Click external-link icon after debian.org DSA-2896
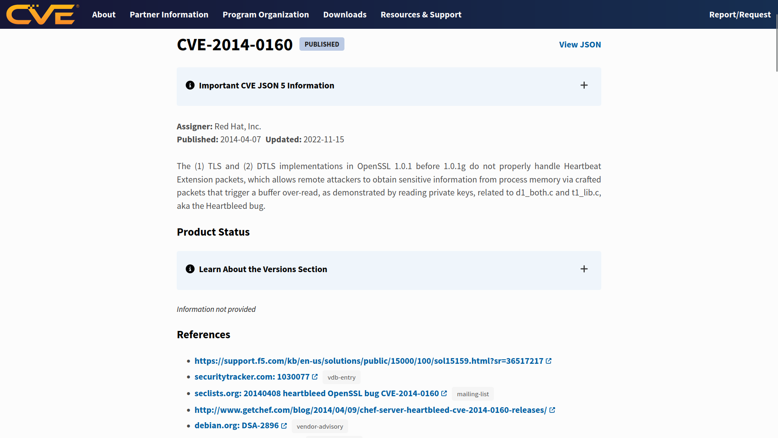The width and height of the screenshot is (778, 438). (284, 426)
